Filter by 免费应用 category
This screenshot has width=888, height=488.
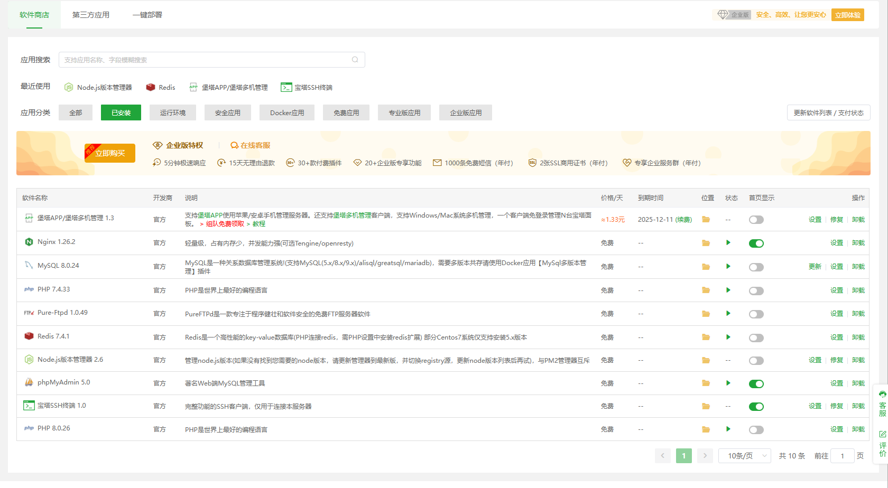[346, 112]
